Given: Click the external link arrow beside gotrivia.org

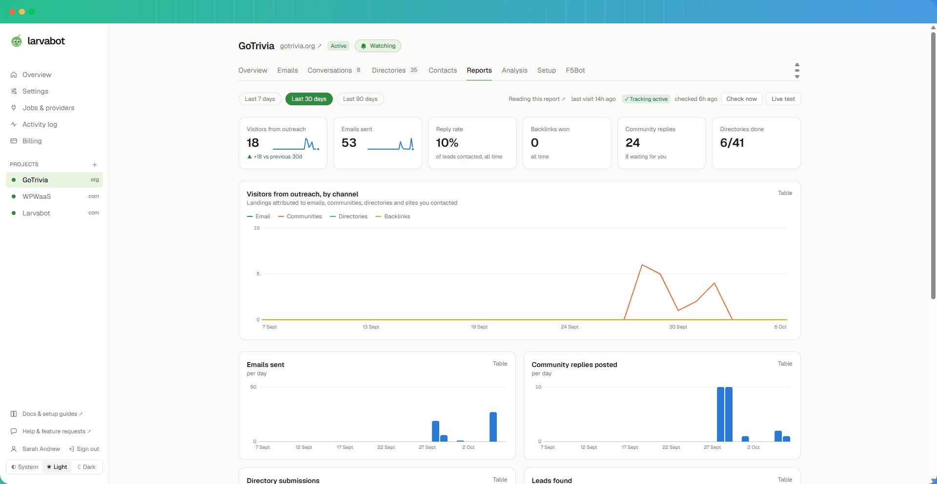Looking at the screenshot, I should click(320, 46).
